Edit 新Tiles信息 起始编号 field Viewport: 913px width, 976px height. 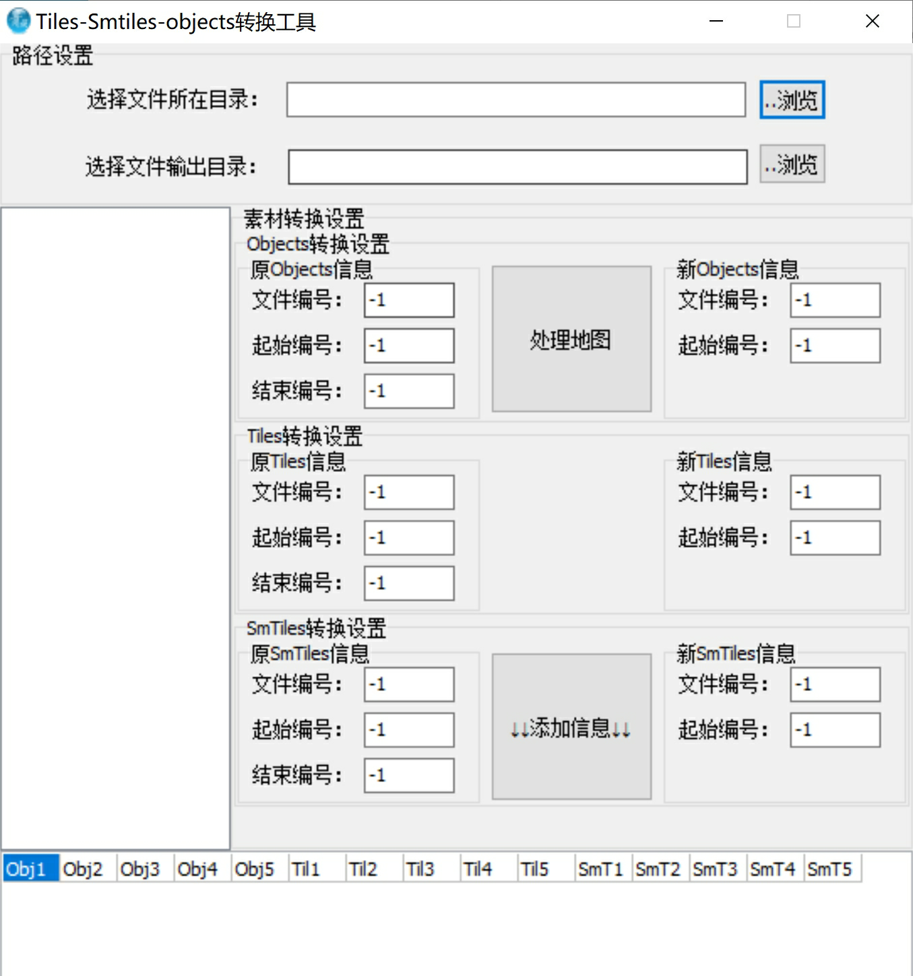[x=836, y=538]
